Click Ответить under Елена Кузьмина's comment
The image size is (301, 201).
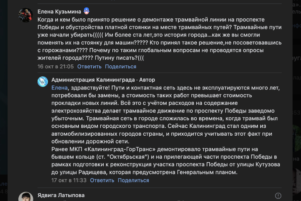click(x=89, y=66)
